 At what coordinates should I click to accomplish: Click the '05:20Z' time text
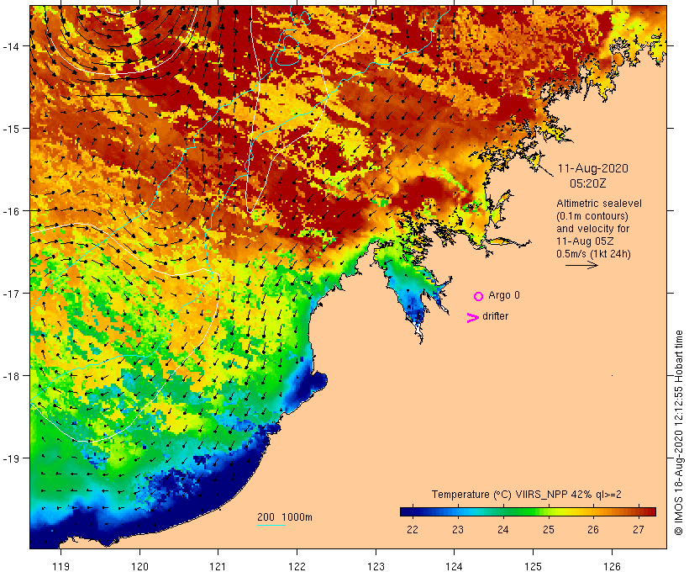[587, 183]
